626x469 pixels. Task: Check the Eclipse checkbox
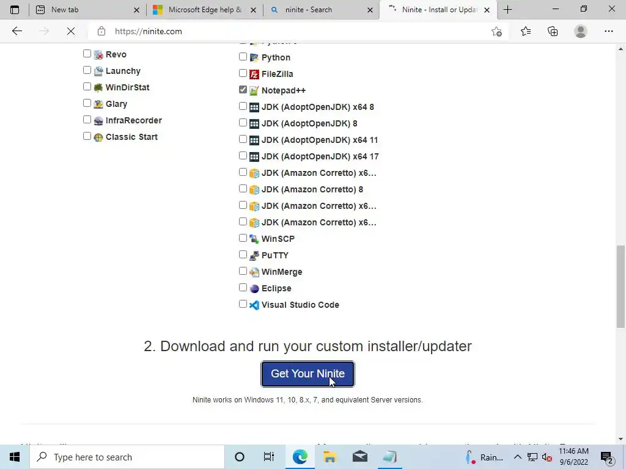243,288
